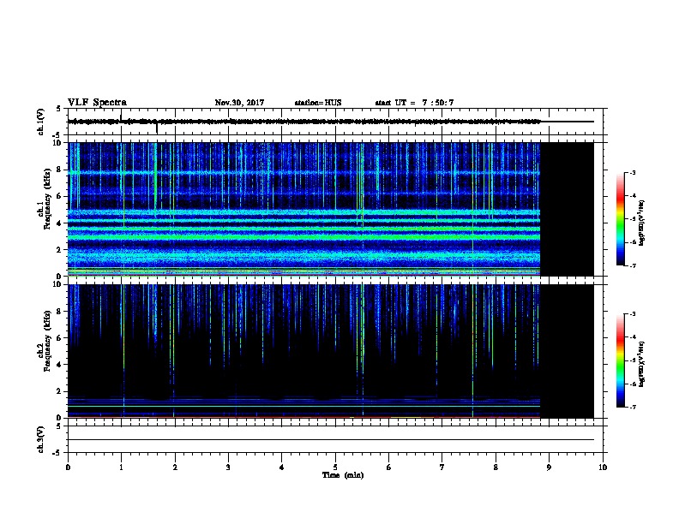Click the black no-data block in the ch.1 spectrogram

[568, 209]
